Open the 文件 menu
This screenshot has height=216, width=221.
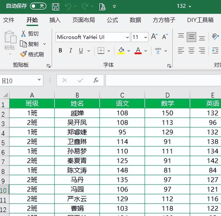tap(9, 20)
